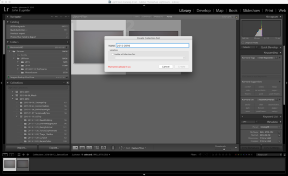Collapse the Histogram panel
Viewport: 288px width, 176px height.
coord(280,17)
